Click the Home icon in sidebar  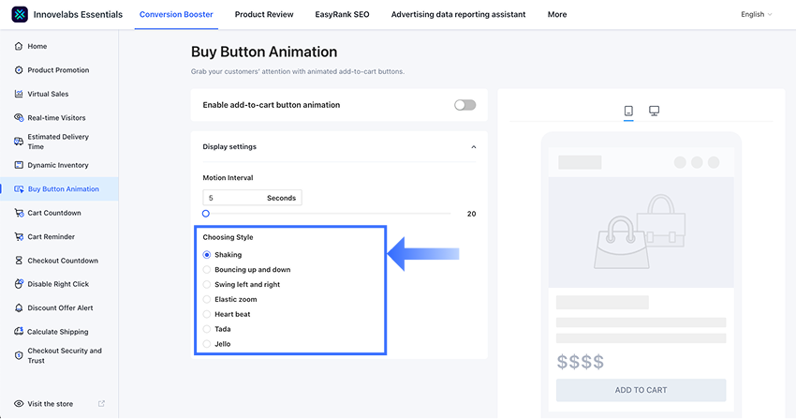(19, 46)
